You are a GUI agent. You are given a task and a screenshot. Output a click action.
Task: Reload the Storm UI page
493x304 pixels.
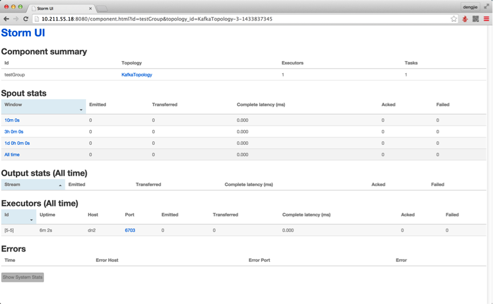click(26, 19)
